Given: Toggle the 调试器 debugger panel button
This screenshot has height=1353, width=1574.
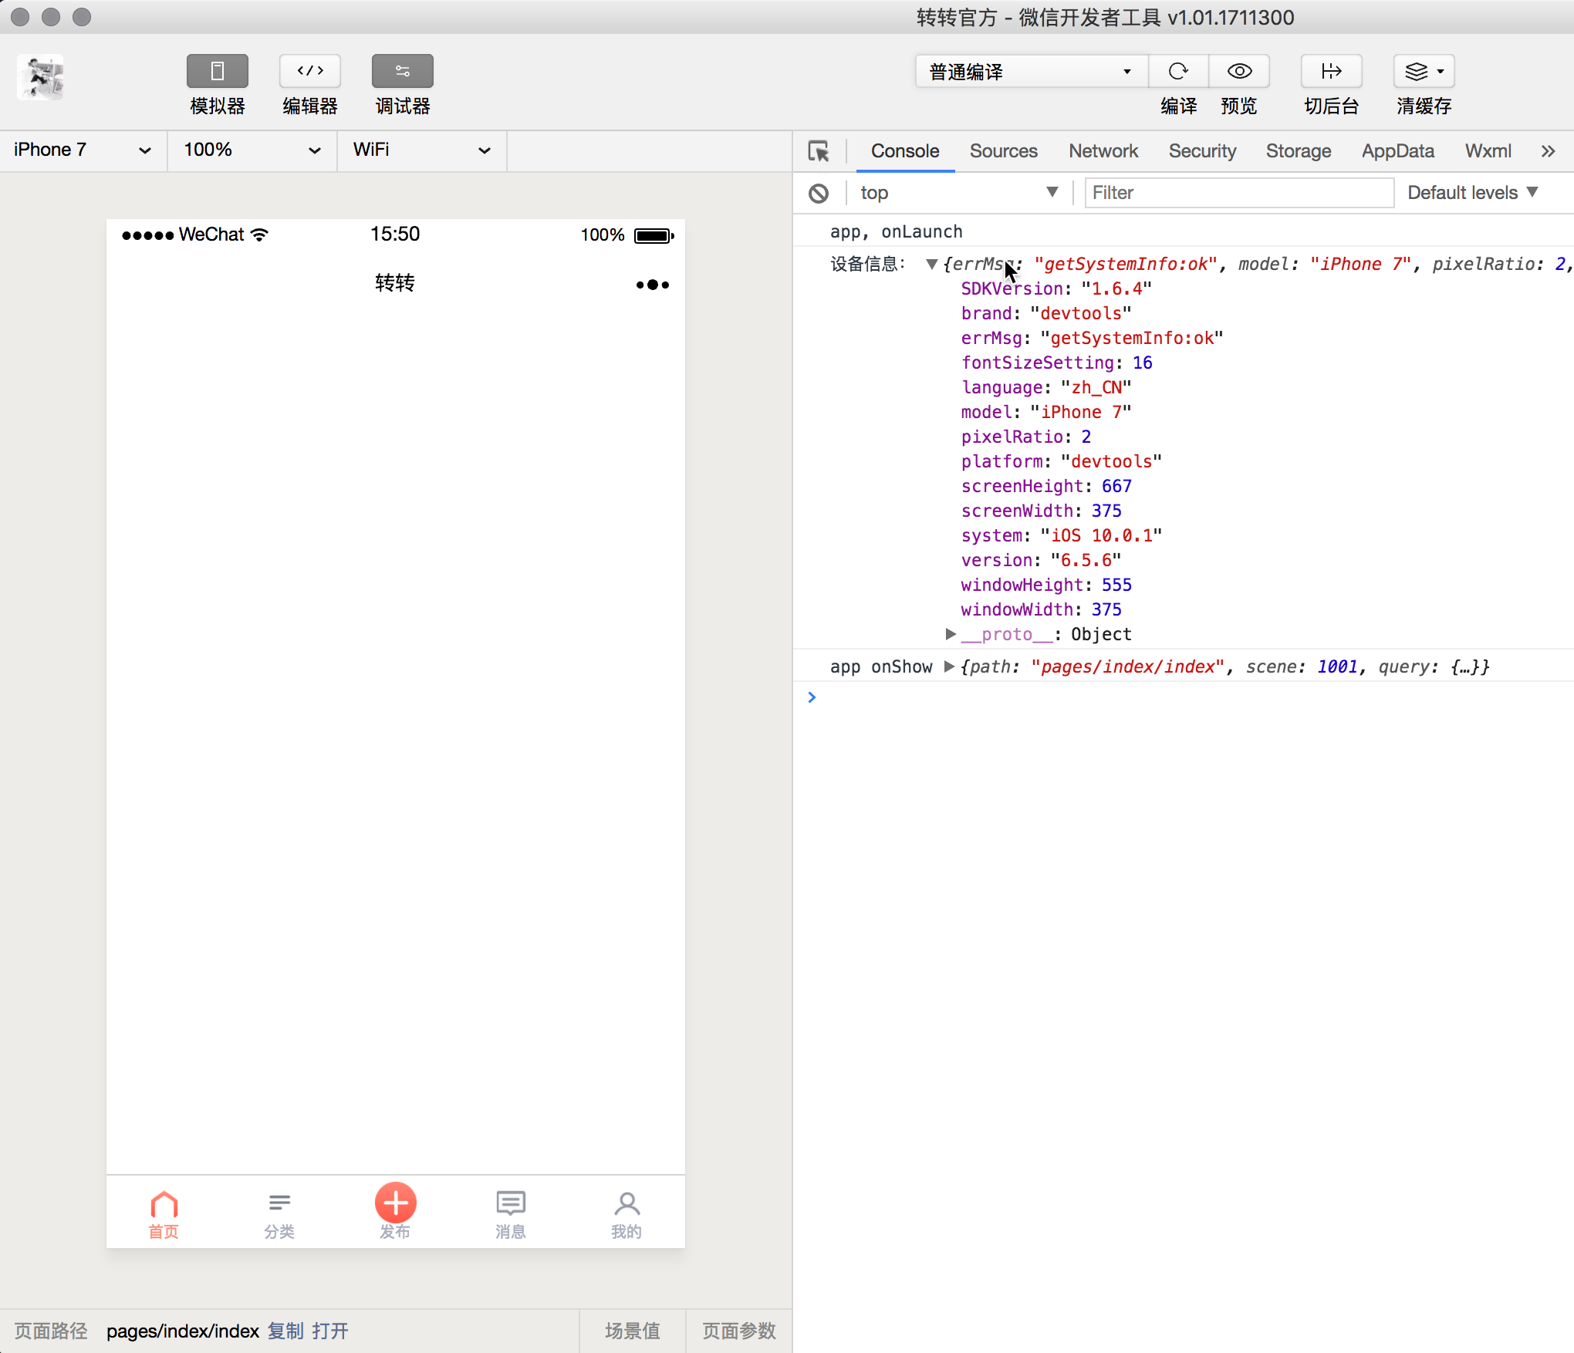Looking at the screenshot, I should click(402, 71).
